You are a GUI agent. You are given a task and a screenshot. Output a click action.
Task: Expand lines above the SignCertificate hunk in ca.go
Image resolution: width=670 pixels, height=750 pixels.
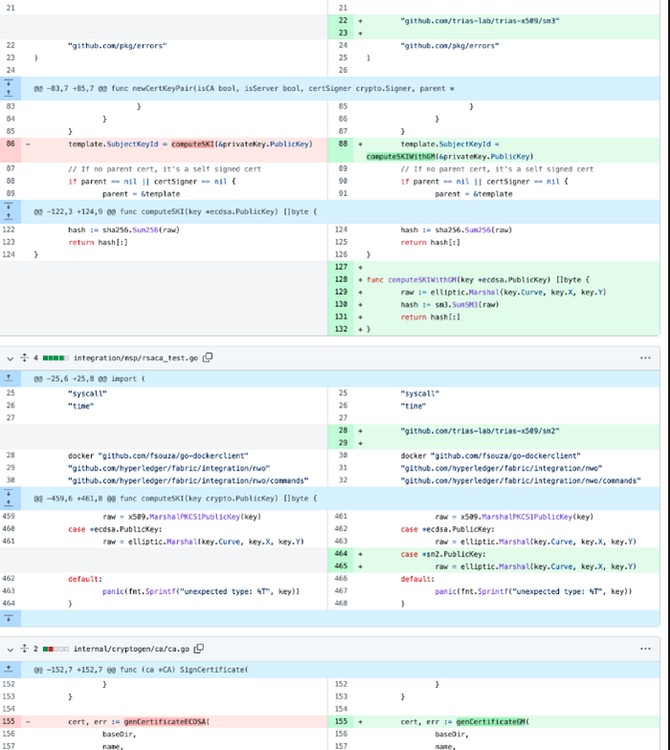(9, 670)
